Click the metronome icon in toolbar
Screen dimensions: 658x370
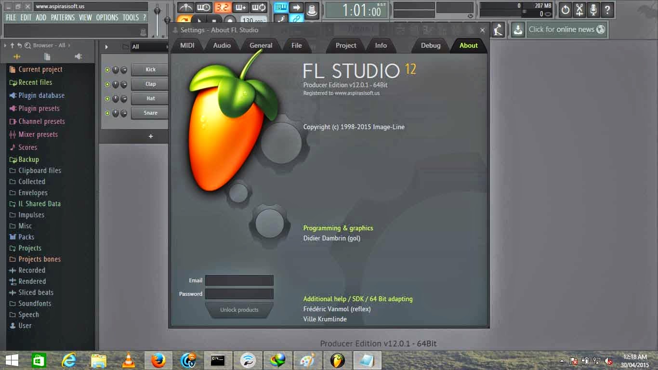[185, 8]
